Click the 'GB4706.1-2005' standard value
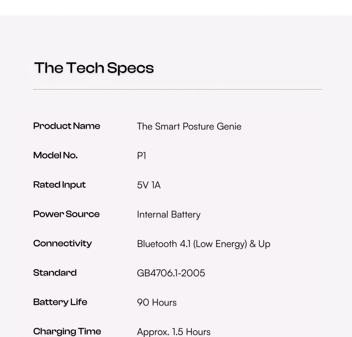The height and width of the screenshot is (337, 352). 171,273
